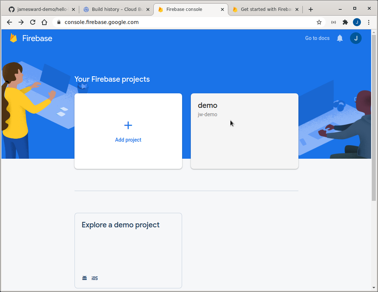Open the demo jw-demo project card
378x292 pixels.
[245, 131]
